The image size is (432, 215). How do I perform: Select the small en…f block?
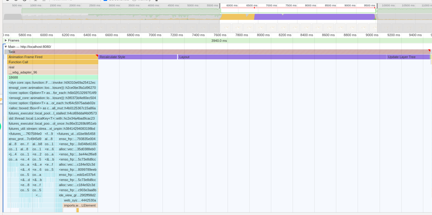point(25,144)
